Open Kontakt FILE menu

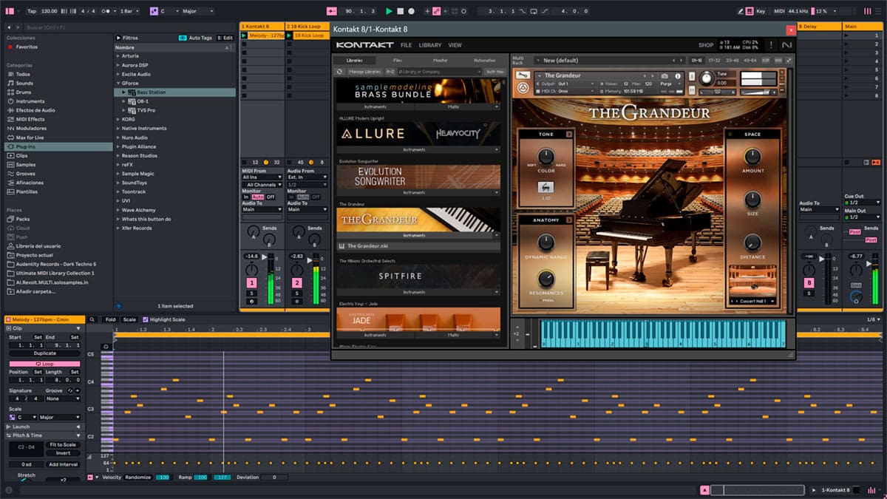pyautogui.click(x=407, y=45)
